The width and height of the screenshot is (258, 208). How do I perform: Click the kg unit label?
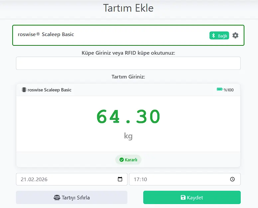[128, 136]
